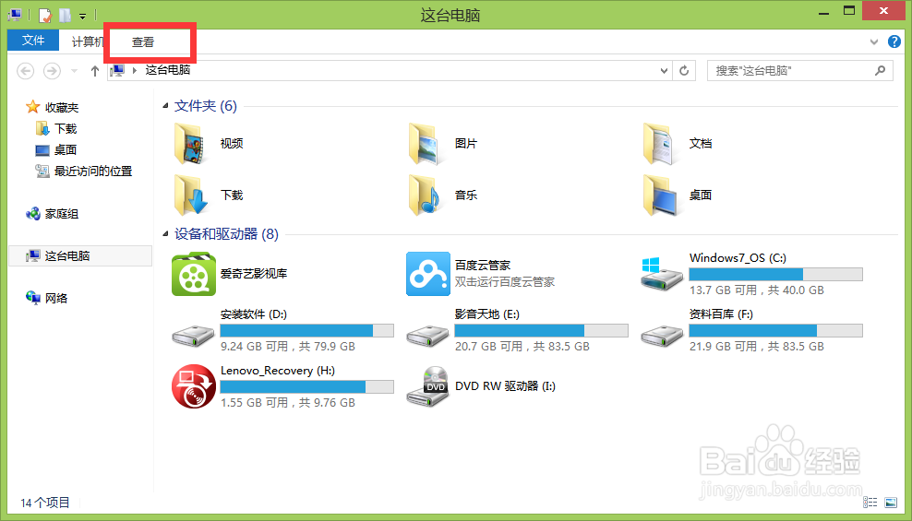Select the 爱奇艺影视库 icon

(194, 274)
